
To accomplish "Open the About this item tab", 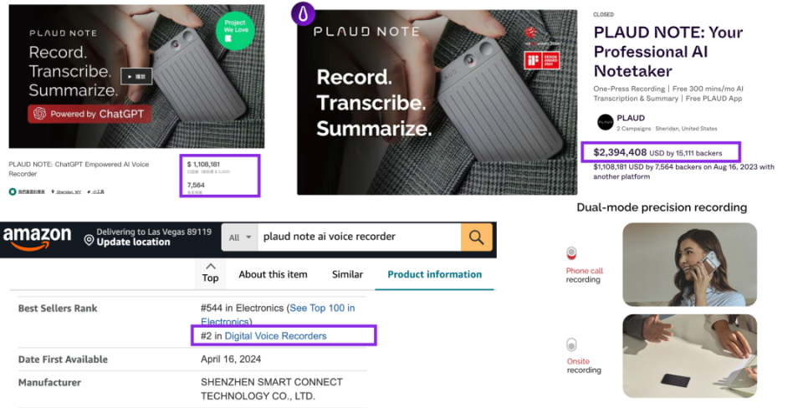I will (273, 274).
